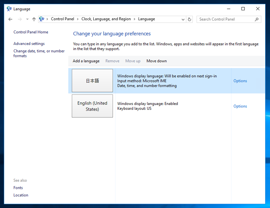The height and width of the screenshot is (208, 270).
Task: Click Control Panel breadcrumb
Action: (62, 19)
